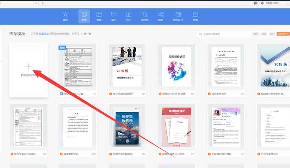Screen dimensions: 290x168
Task: Open the pink video shooting agreement template
Action: tap(177, 130)
